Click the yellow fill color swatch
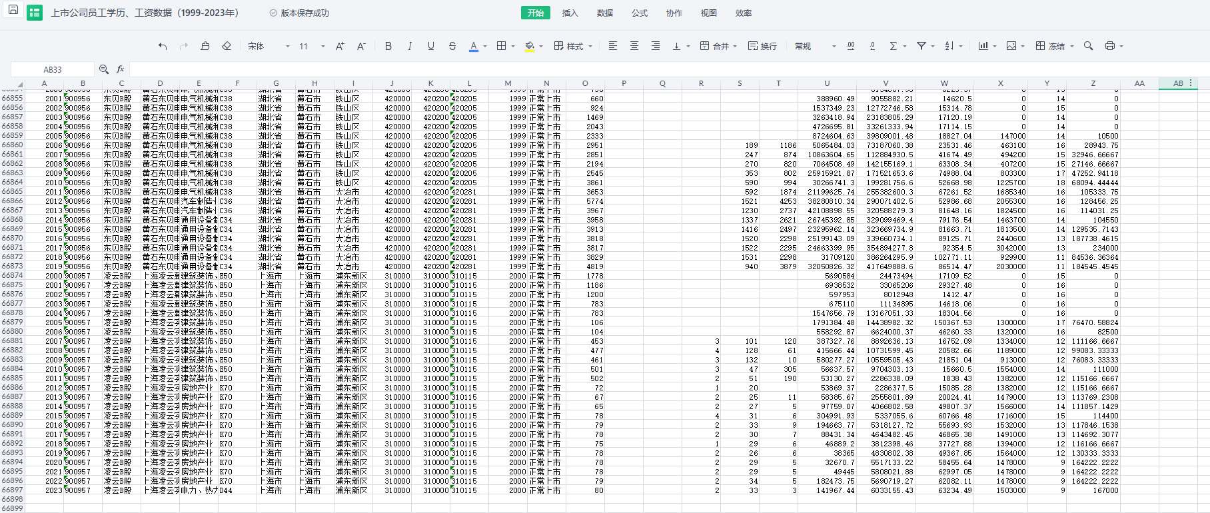 coord(530,46)
